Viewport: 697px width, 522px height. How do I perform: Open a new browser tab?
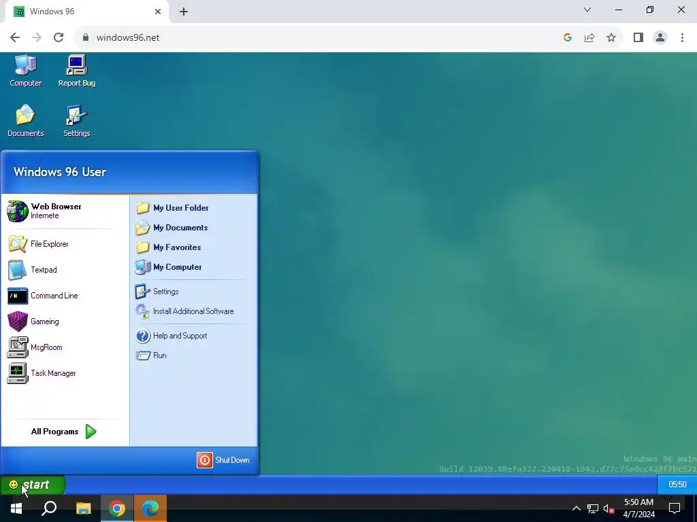[184, 12]
